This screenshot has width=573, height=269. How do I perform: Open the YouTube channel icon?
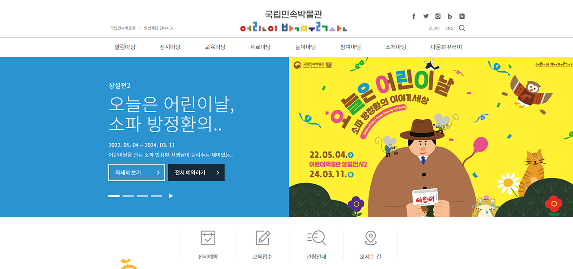[x=462, y=16]
